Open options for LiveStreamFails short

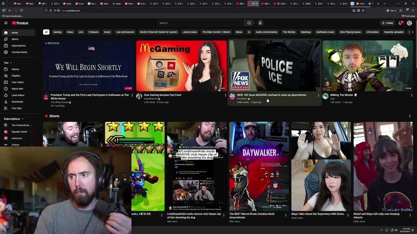pos(223,215)
